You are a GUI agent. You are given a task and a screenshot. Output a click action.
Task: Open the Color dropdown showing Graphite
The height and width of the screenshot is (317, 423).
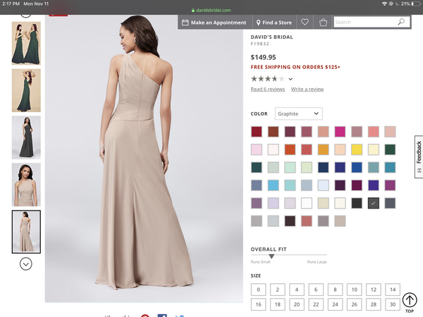point(299,113)
